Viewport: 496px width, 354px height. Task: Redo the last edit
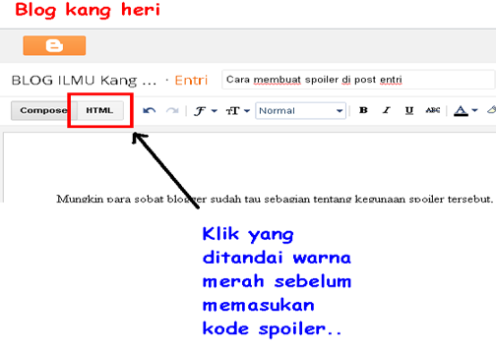(172, 111)
